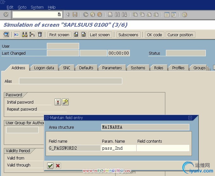Switch to the SNC tab

tap(66, 68)
